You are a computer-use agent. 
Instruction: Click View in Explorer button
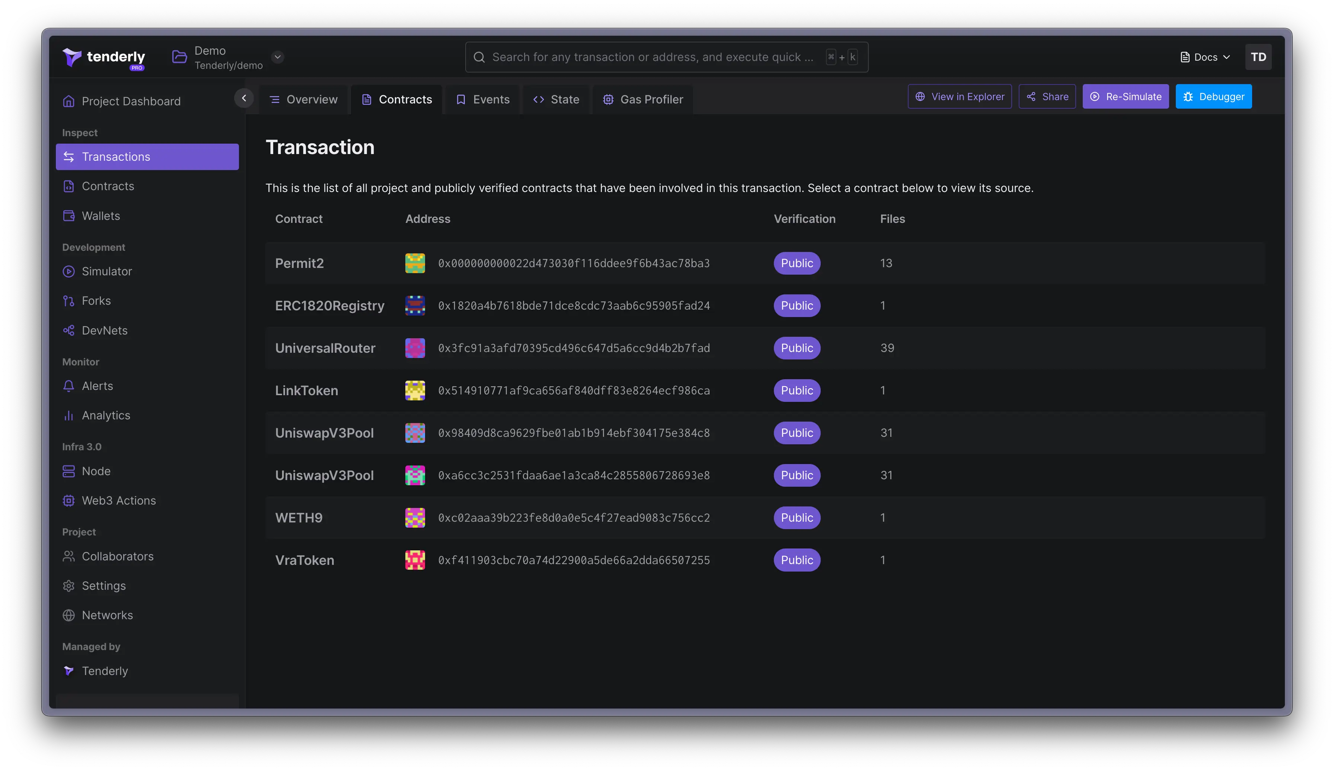(959, 97)
